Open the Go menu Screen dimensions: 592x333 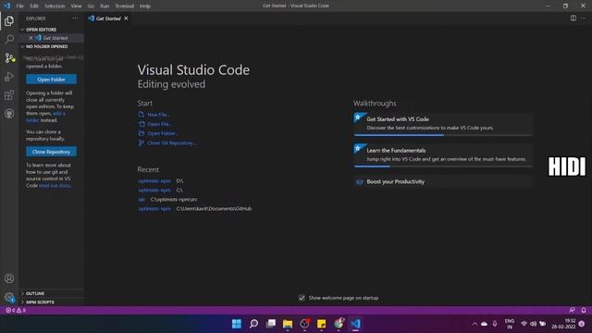91,6
